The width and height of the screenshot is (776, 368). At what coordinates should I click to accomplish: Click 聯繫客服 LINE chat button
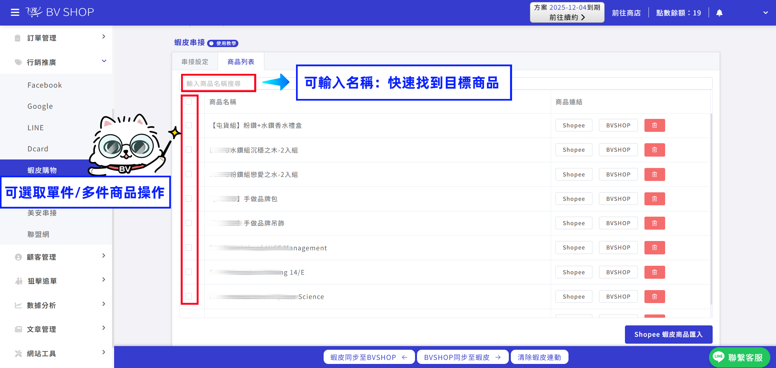click(x=739, y=357)
